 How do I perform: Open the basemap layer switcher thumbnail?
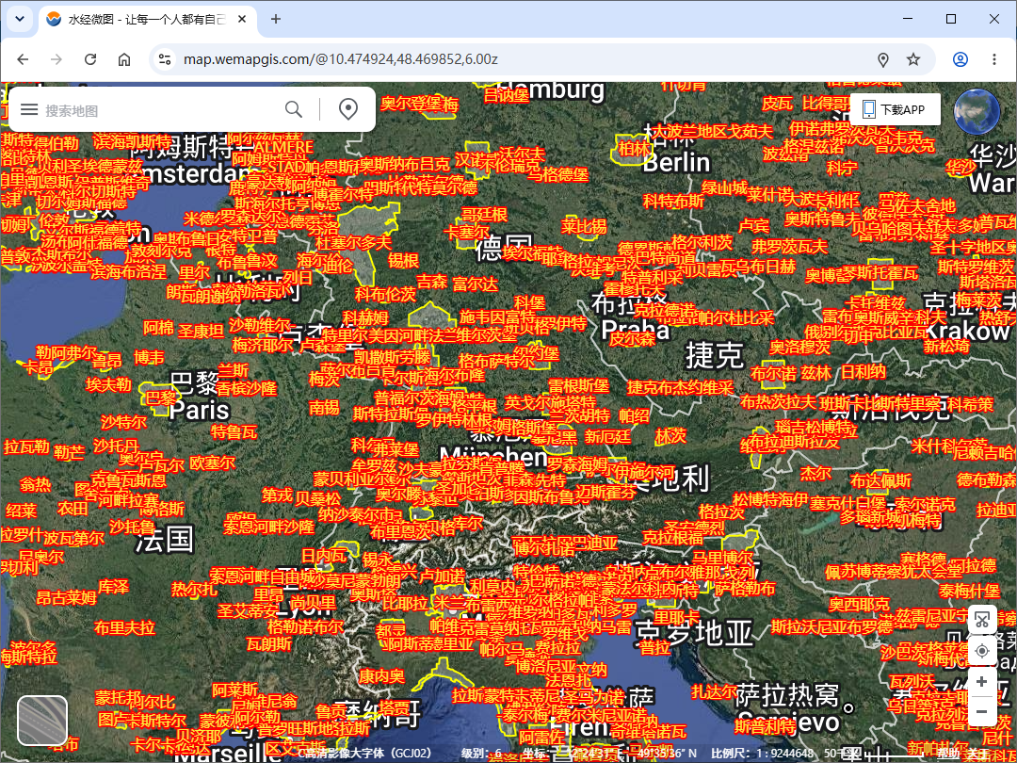tap(42, 721)
